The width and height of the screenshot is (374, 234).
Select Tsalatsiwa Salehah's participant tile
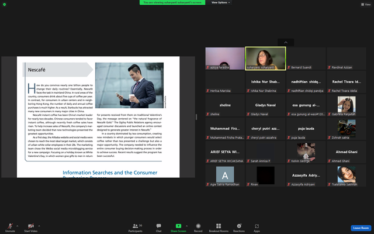(347, 175)
